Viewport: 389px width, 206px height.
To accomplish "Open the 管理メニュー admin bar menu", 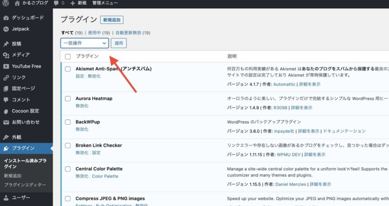I will pyautogui.click(x=105, y=3).
